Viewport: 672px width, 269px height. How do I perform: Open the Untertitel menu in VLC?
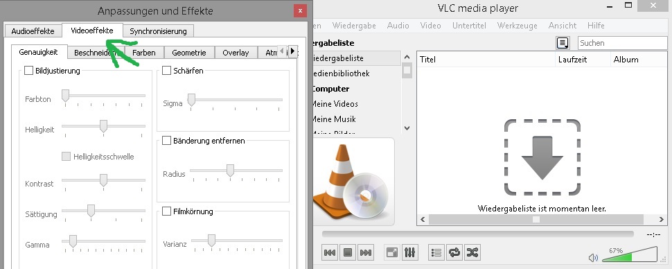click(469, 26)
